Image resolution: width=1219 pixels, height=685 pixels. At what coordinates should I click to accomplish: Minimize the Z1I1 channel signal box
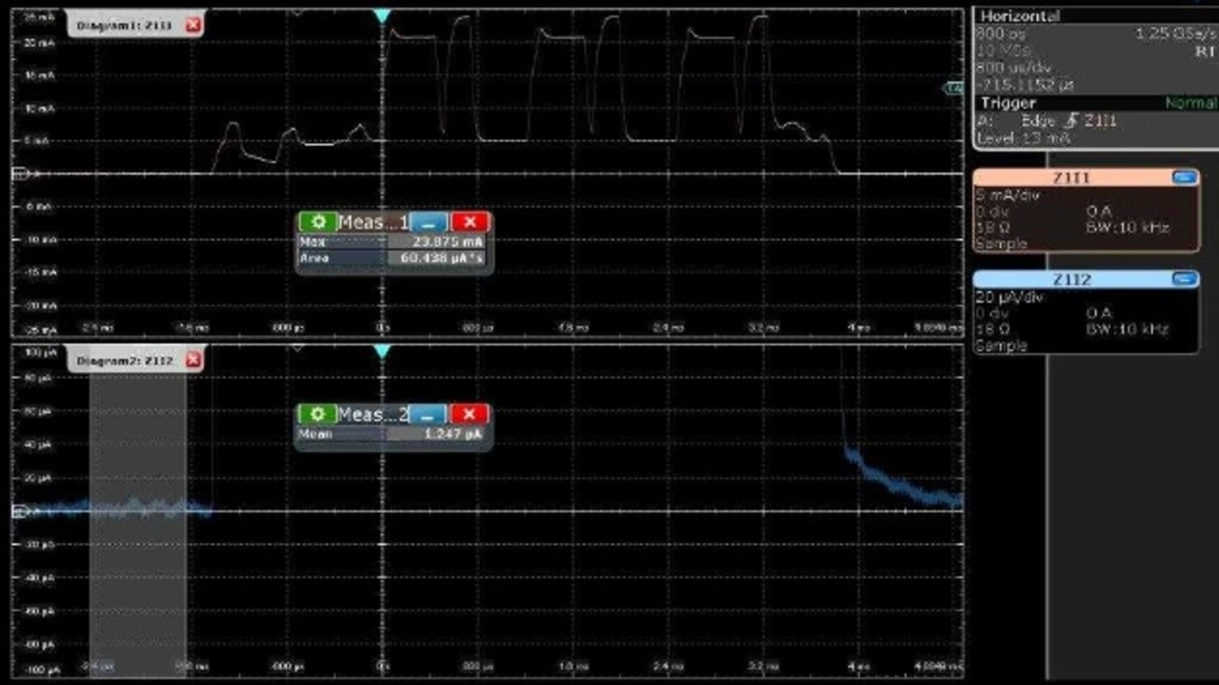(x=1184, y=177)
